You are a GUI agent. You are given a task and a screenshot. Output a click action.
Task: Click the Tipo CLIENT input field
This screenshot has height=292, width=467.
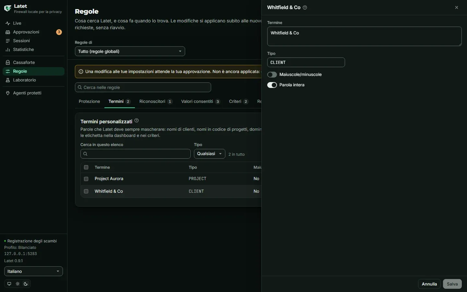pyautogui.click(x=306, y=62)
